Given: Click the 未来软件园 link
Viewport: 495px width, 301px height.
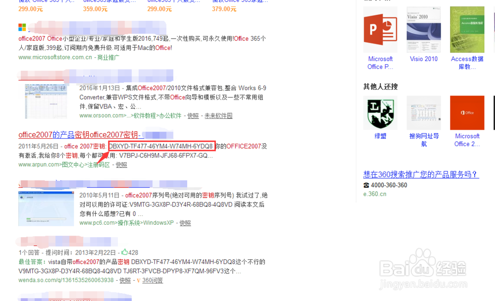Looking at the screenshot, I should coord(218,116).
